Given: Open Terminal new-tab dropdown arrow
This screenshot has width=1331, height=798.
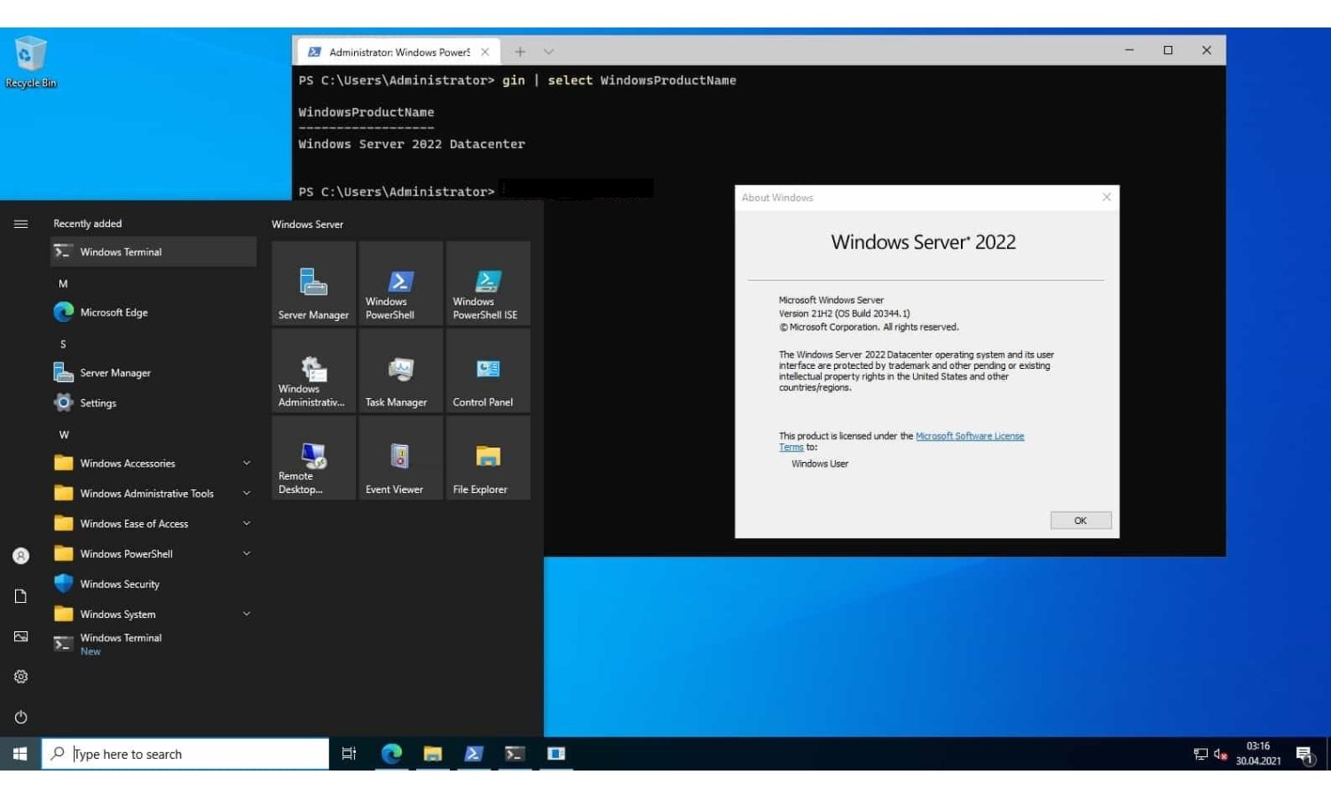Looking at the screenshot, I should coord(548,52).
